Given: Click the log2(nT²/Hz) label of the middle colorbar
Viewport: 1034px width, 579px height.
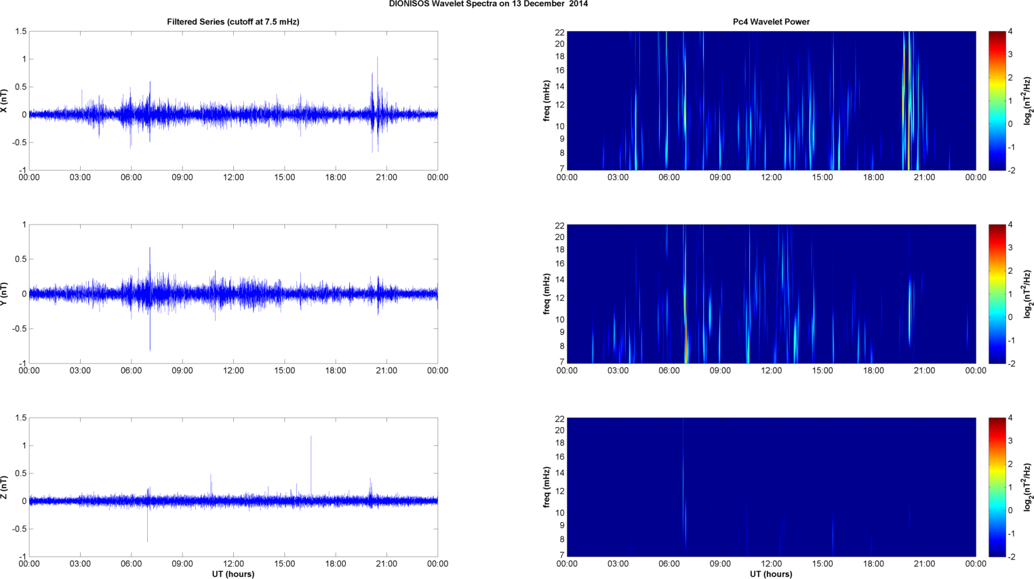Looking at the screenshot, I should (1028, 294).
